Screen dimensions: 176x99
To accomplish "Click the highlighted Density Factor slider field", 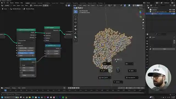I will [26, 53].
